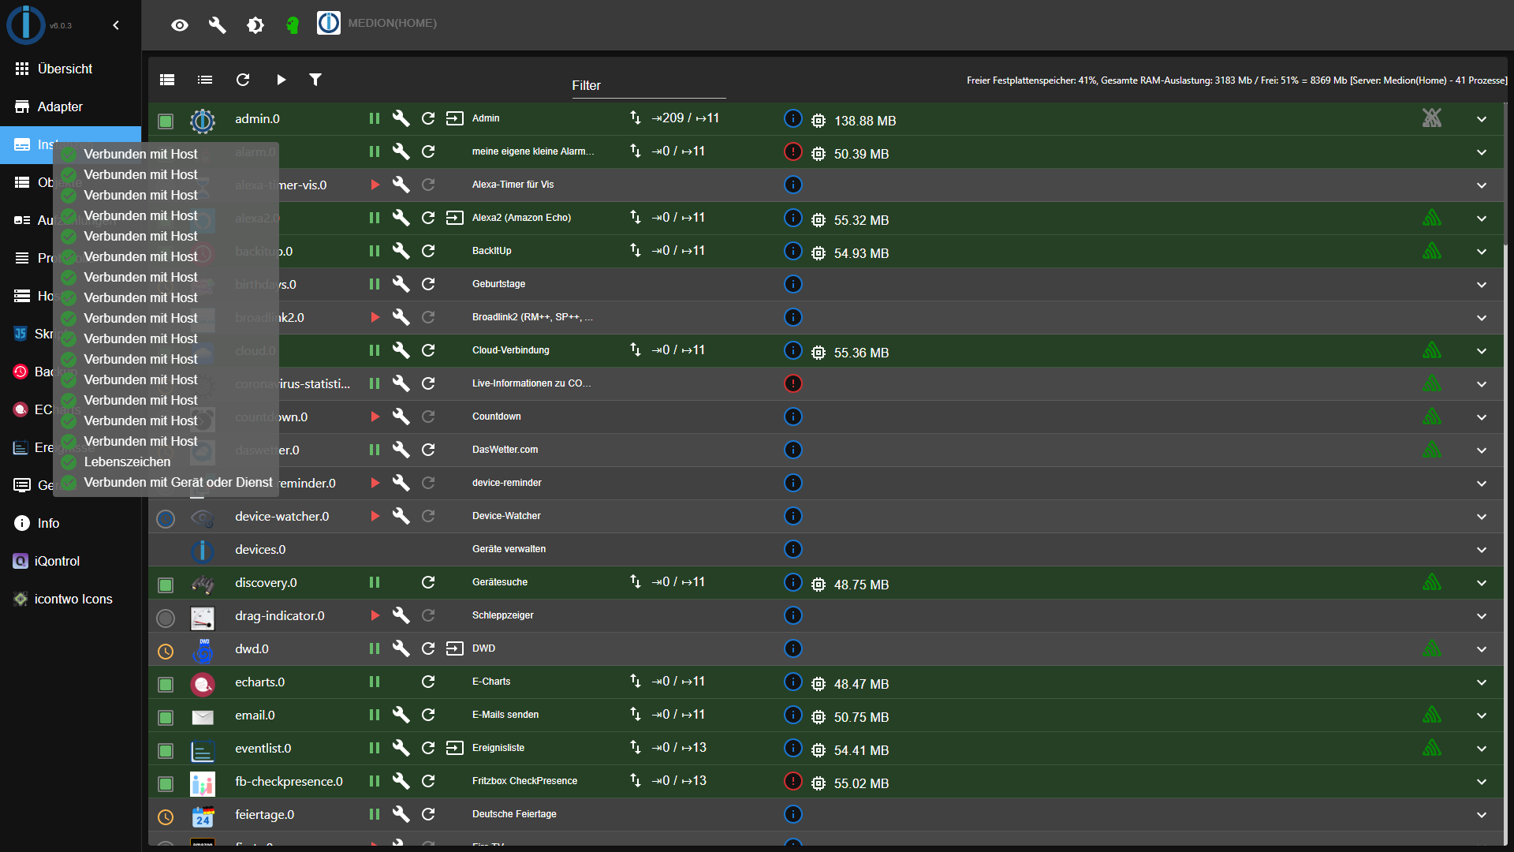Expand the Gerätesuche row details
This screenshot has width=1514, height=852.
[x=1482, y=583]
